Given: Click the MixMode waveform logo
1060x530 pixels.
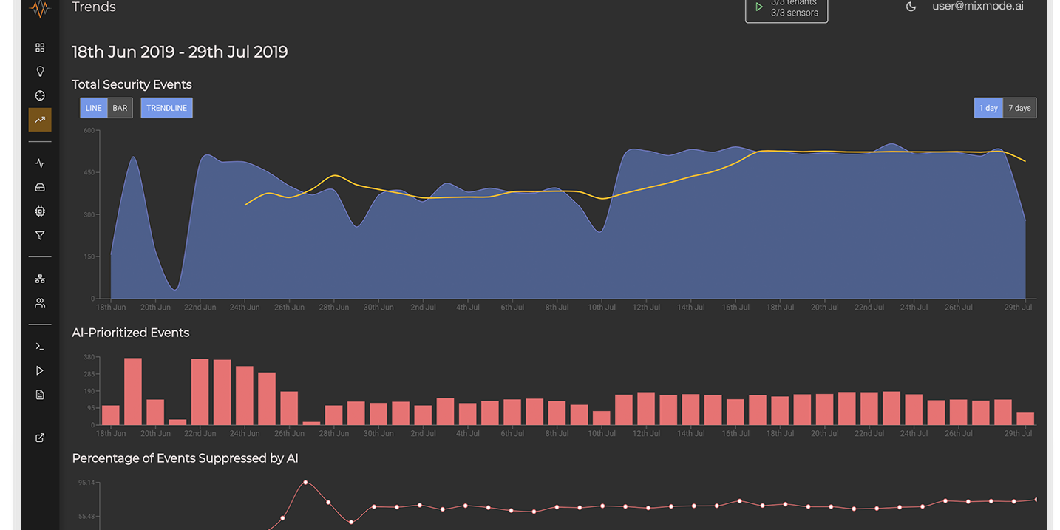Looking at the screenshot, I should click(x=40, y=9).
